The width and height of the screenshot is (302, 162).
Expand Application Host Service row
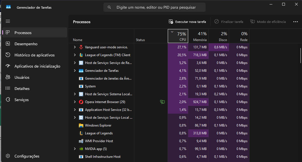pos(75,110)
